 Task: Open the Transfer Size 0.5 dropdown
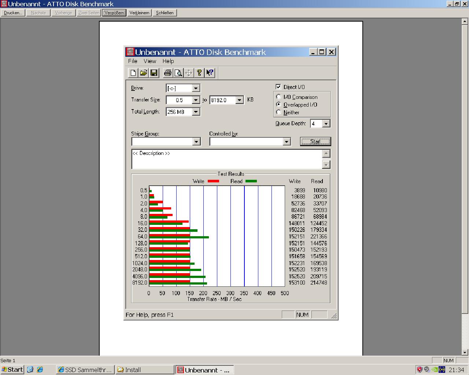point(196,100)
